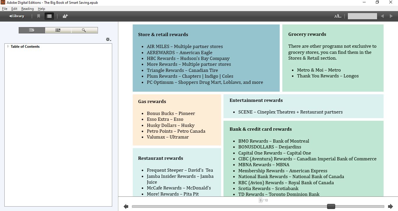Viewport: 398px width, 211px height.
Task: Click the 'Bank & credit card rewards' heading
Action: point(260,129)
